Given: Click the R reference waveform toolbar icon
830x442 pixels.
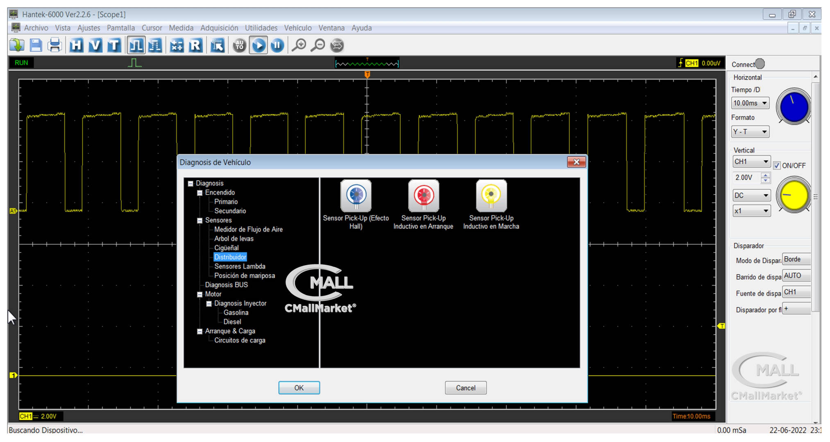Looking at the screenshot, I should (x=196, y=45).
